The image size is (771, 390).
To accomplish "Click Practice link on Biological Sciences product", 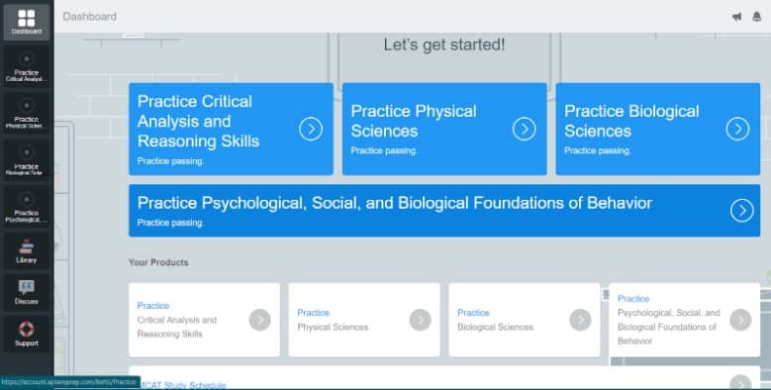I will [473, 313].
